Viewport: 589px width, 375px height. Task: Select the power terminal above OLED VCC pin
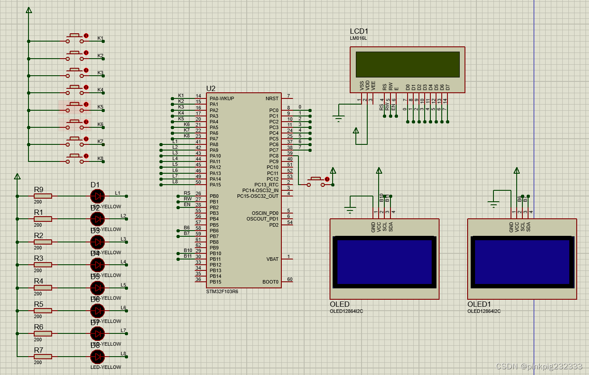(379, 171)
